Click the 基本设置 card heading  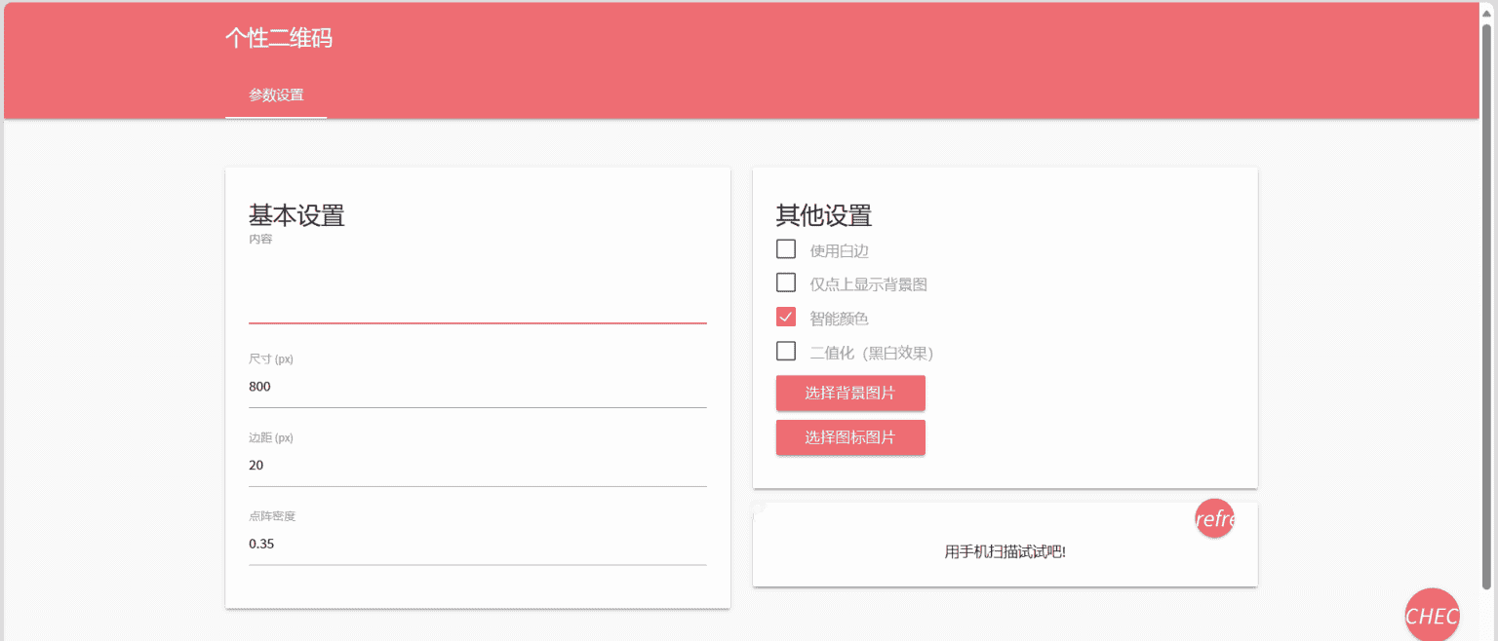coord(296,215)
